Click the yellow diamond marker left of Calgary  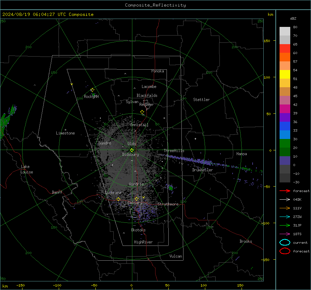click(x=118, y=199)
